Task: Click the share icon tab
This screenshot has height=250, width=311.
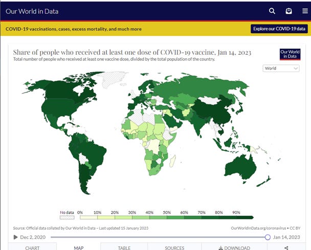Action: (286, 247)
